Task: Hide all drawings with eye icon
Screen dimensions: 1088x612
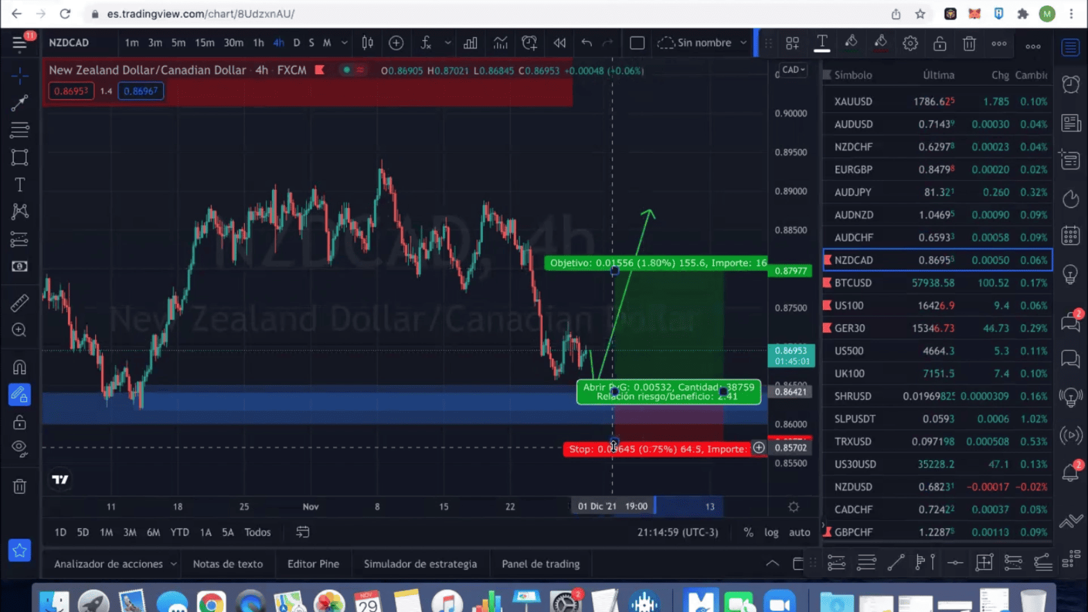Action: tap(19, 449)
